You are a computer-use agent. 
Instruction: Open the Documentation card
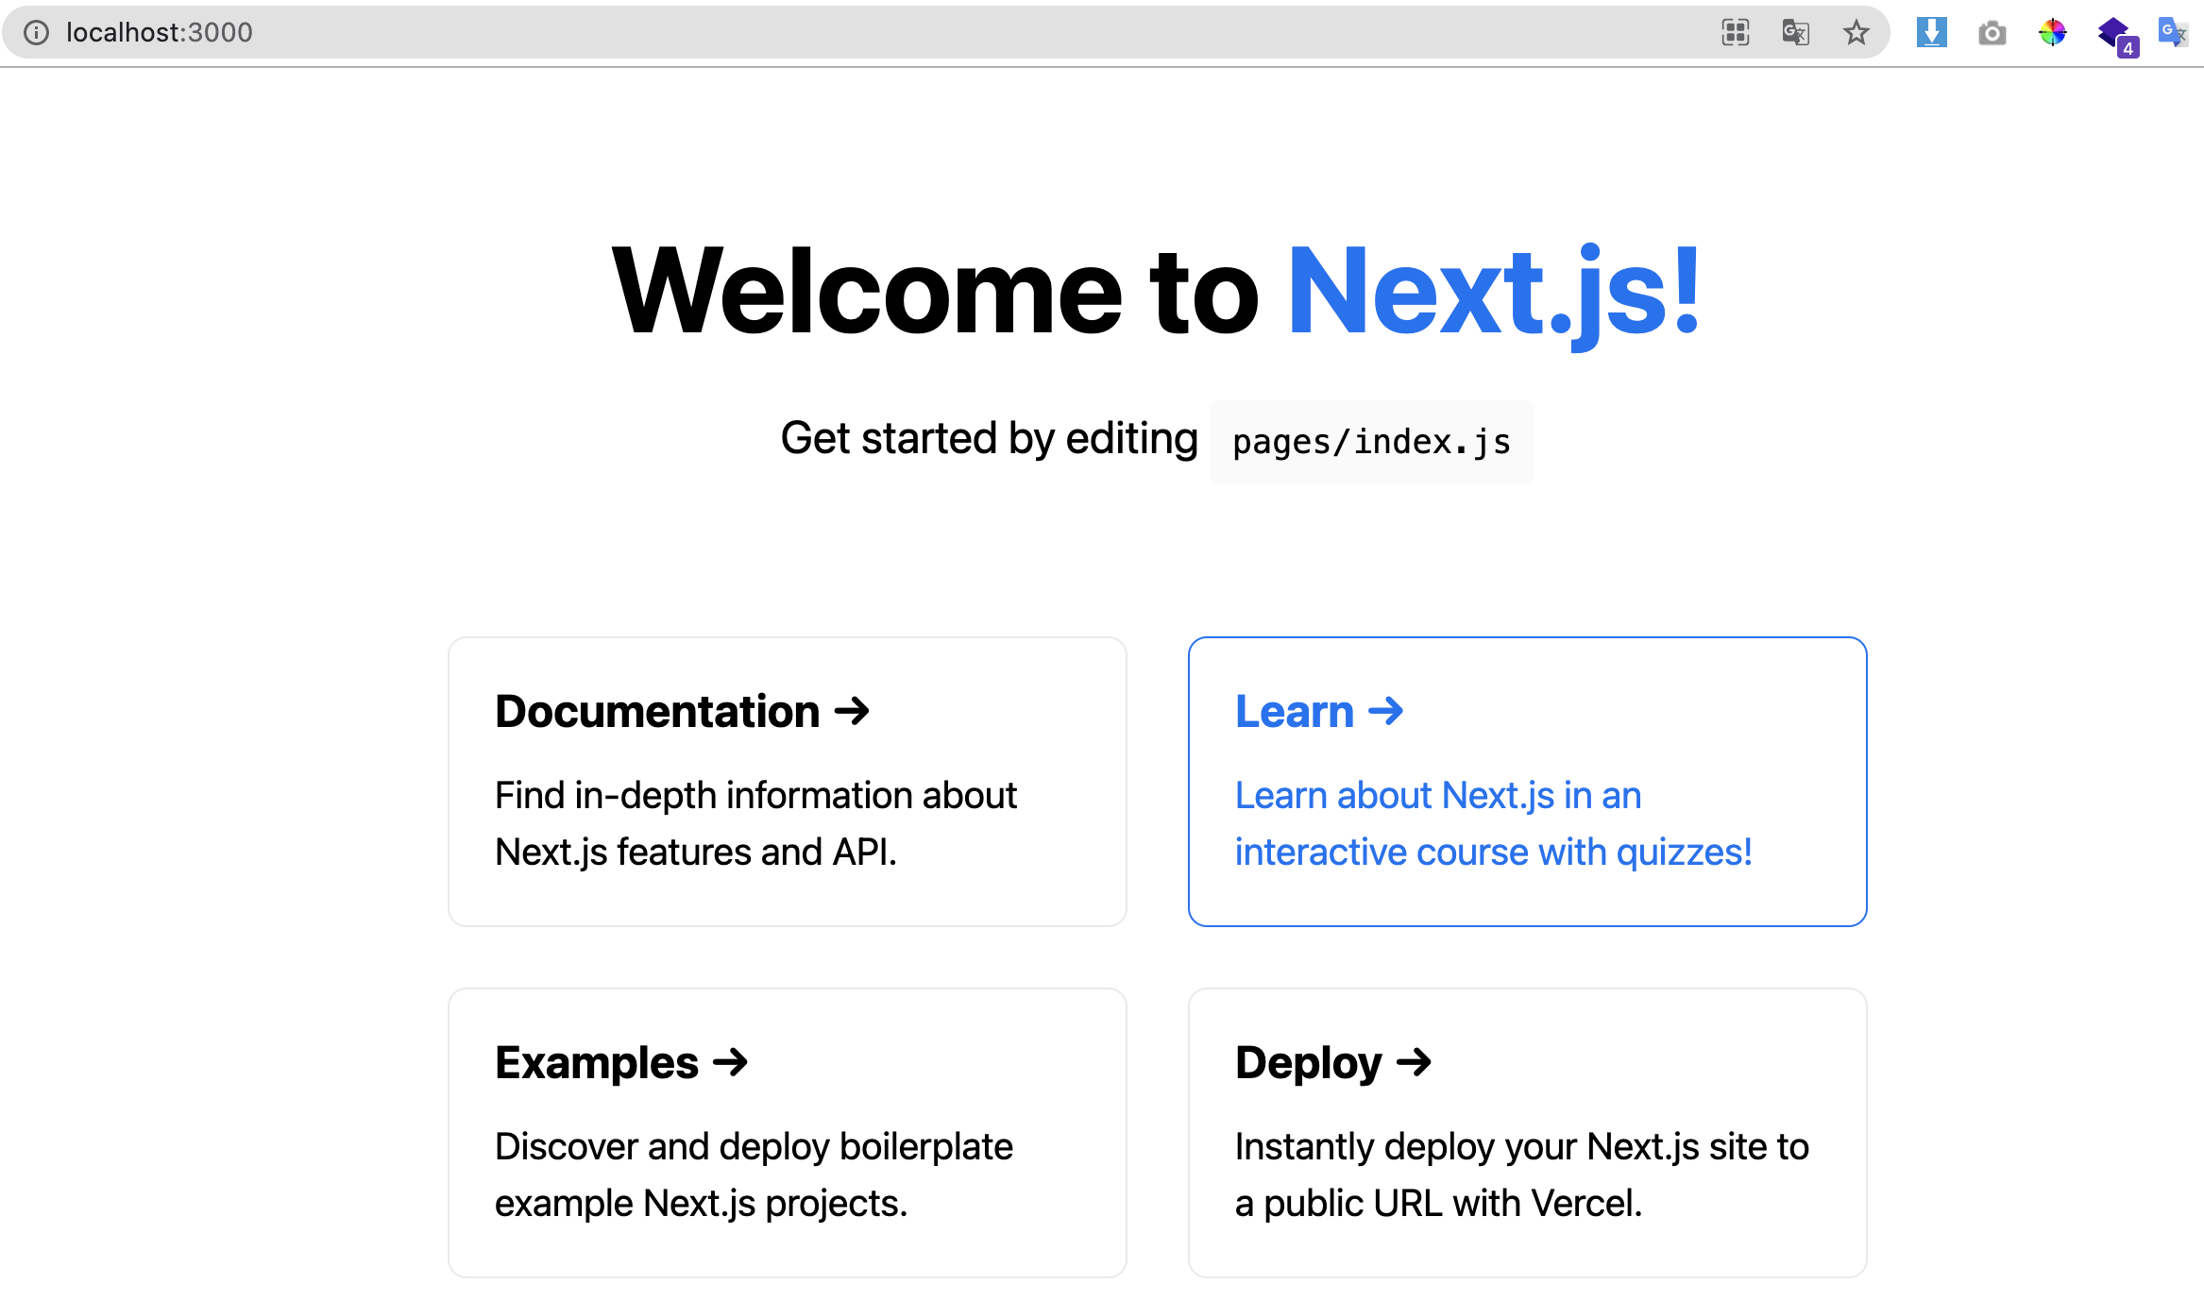coord(787,782)
